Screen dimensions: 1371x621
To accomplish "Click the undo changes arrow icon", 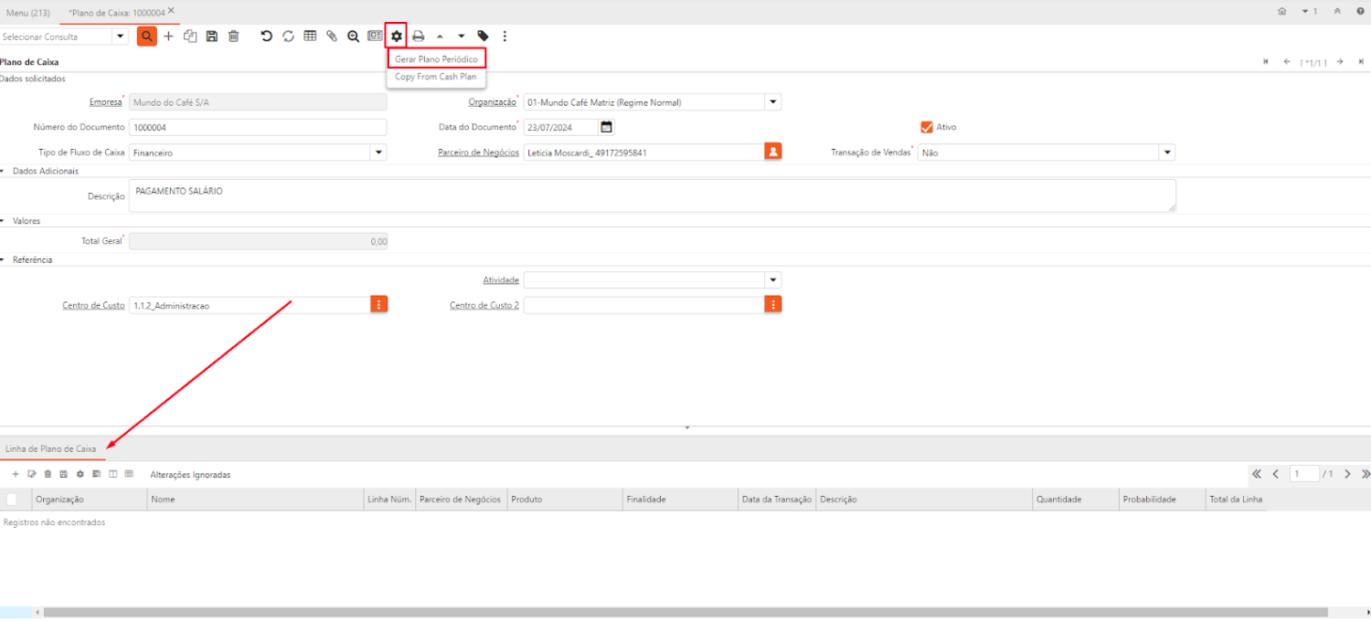I will tap(266, 37).
